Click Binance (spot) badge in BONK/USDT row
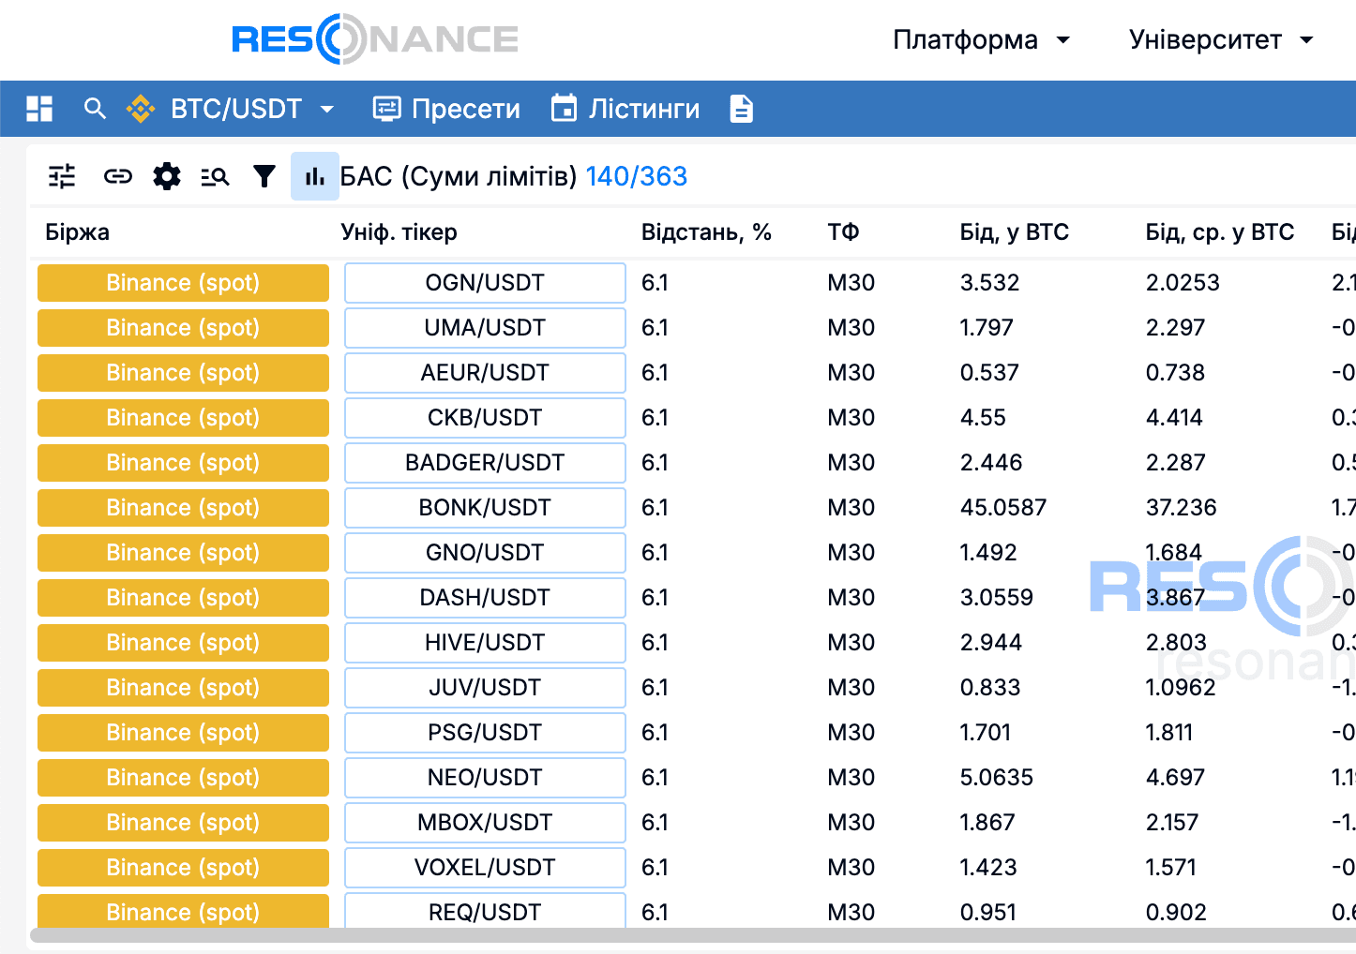The height and width of the screenshot is (954, 1356). [x=183, y=508]
